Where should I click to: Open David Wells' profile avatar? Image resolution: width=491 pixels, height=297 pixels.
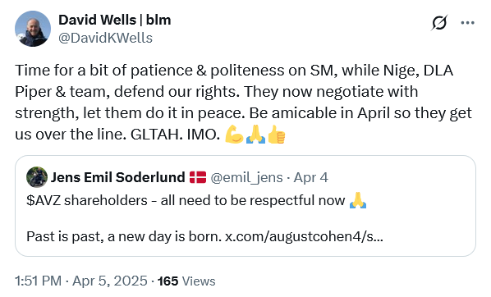[x=33, y=29]
